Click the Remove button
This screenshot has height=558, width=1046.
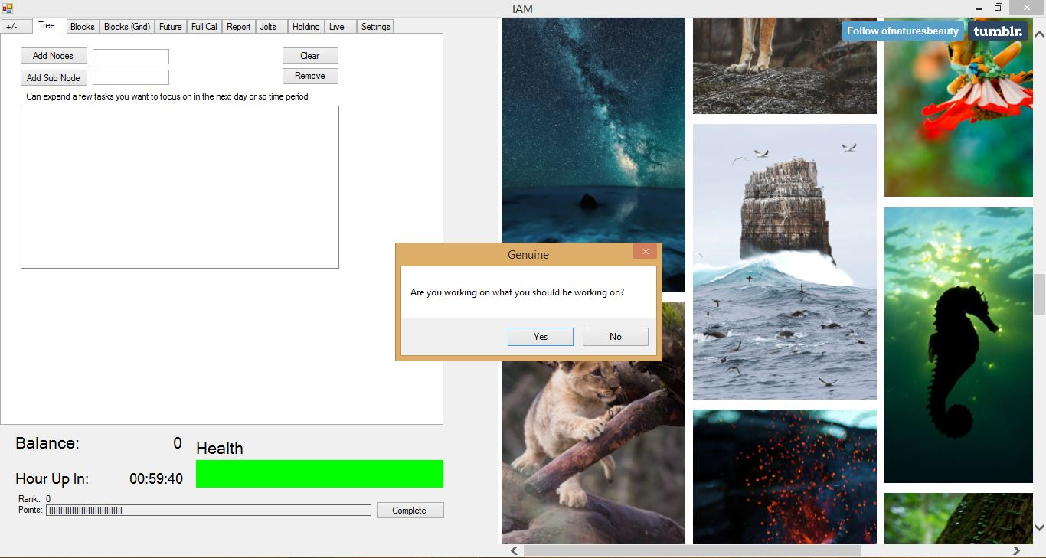tap(309, 76)
